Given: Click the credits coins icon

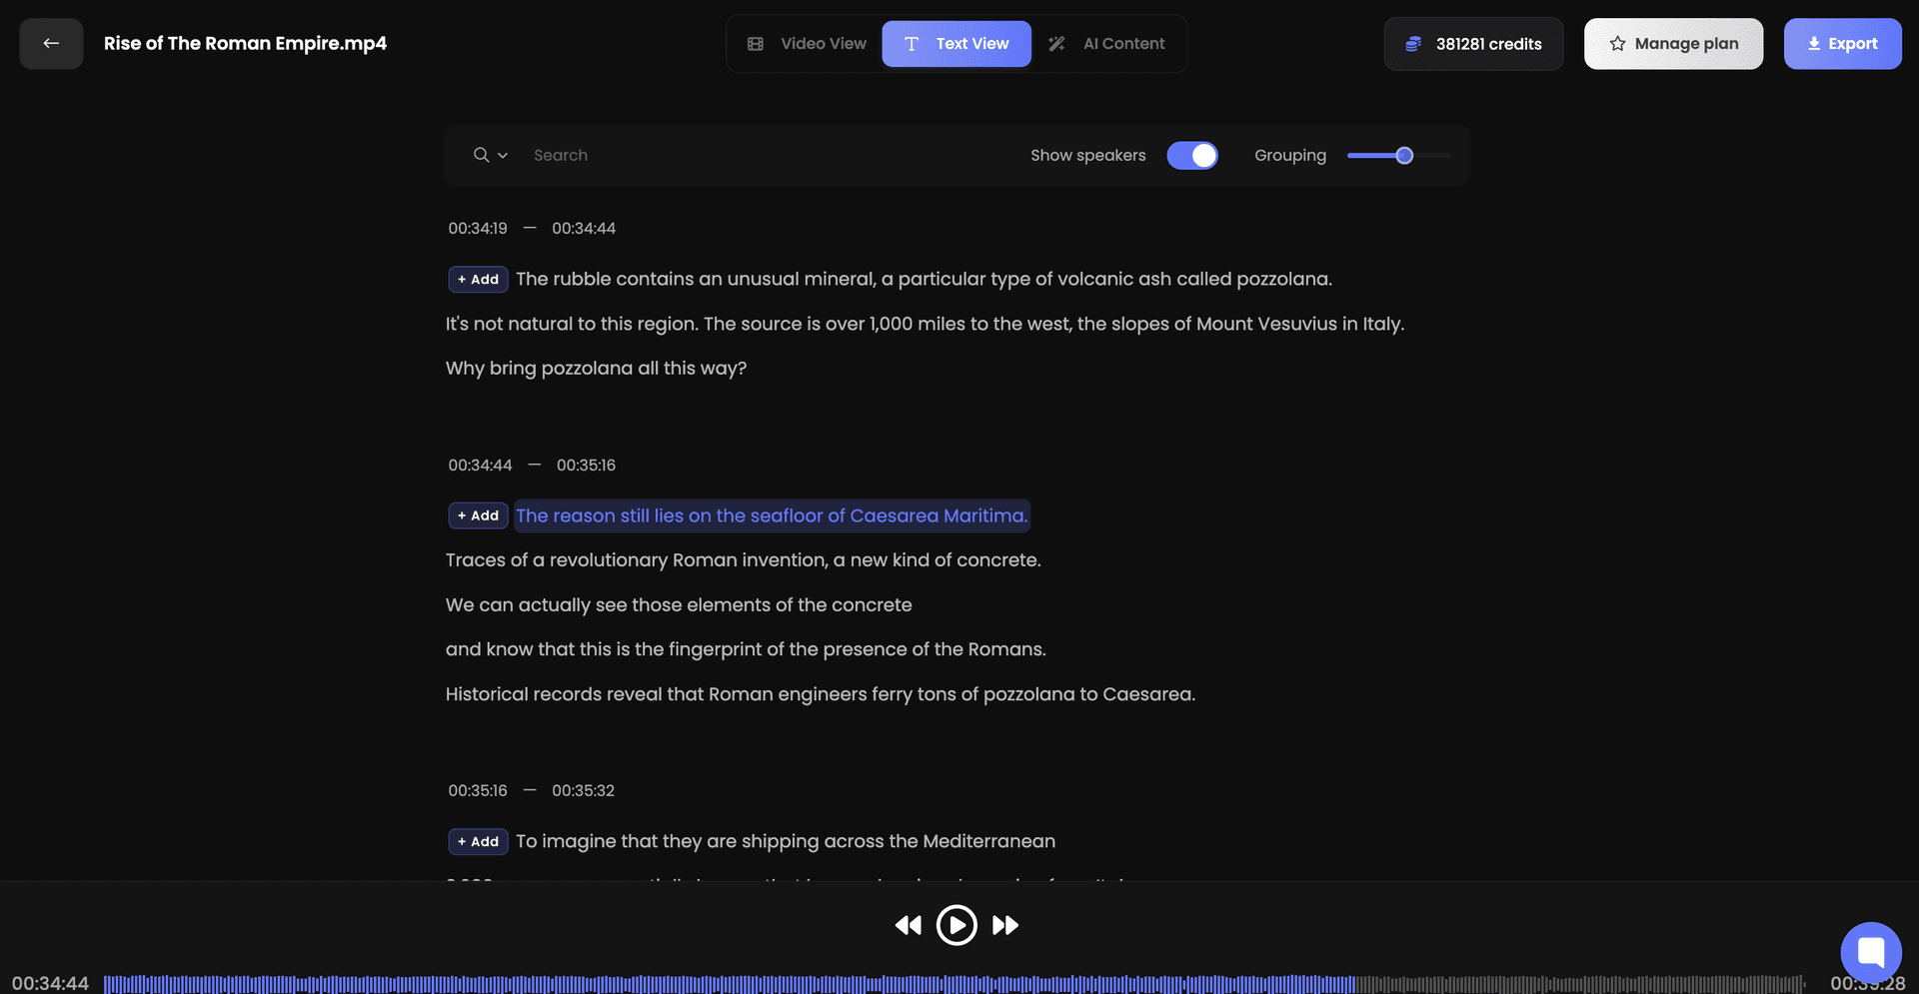Looking at the screenshot, I should pos(1413,44).
